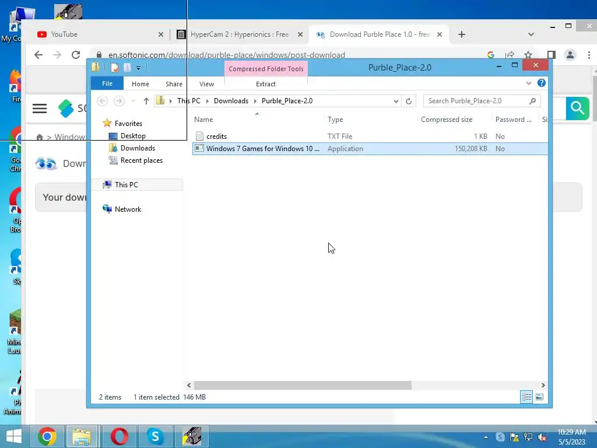Image resolution: width=597 pixels, height=448 pixels.
Task: Click New folder icon in Quick Access Toolbar
Action: point(127,68)
